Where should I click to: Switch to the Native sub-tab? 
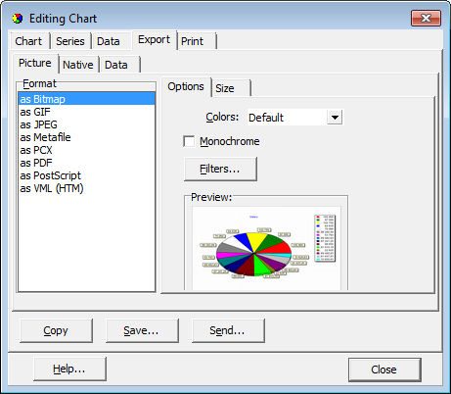78,65
